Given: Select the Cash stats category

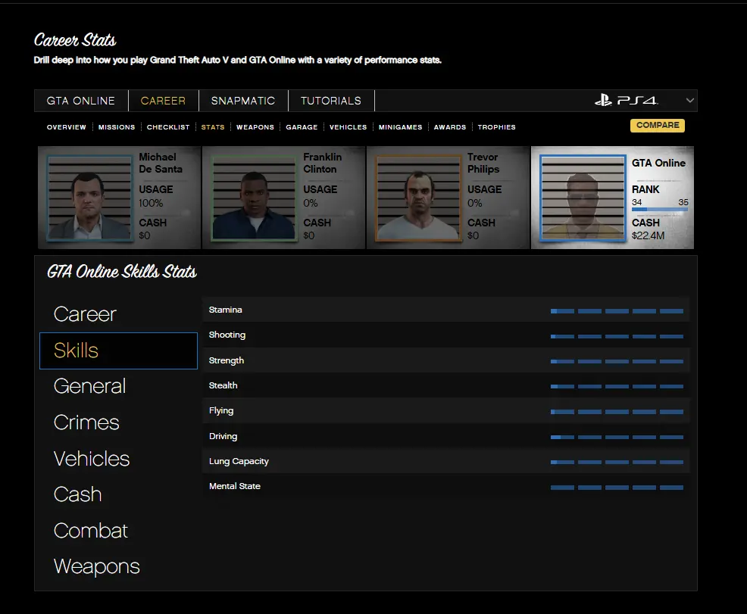Looking at the screenshot, I should 77,494.
